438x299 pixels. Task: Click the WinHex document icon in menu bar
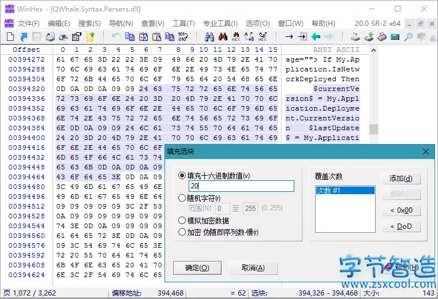pos(9,23)
